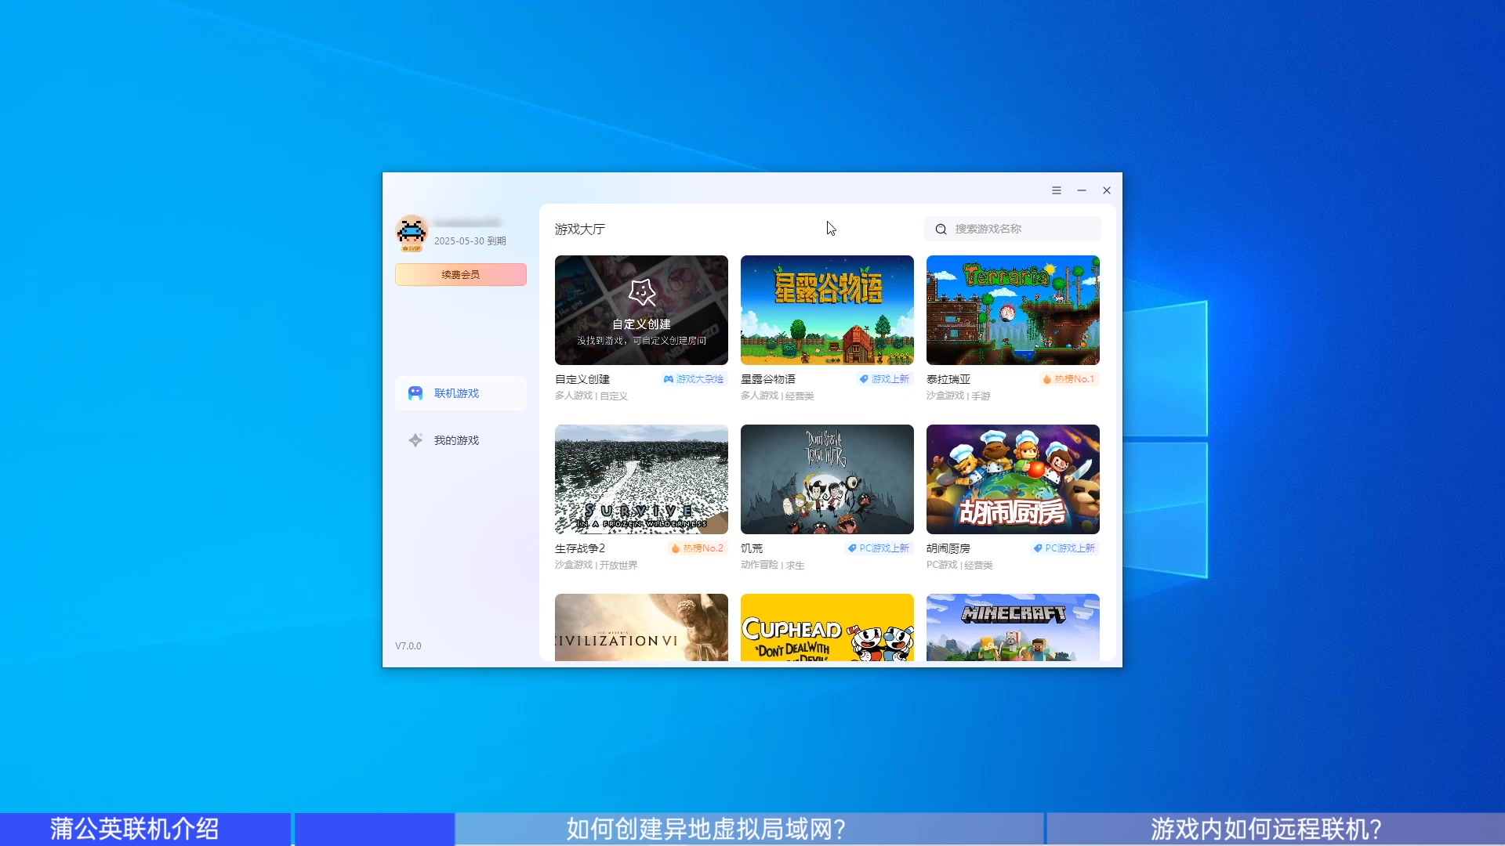Open the hamburger menu icon in title bar

(x=1057, y=190)
